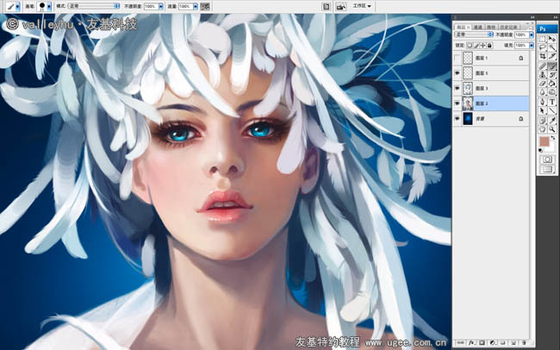Select the Line shape tool
The image size is (560, 350).
(552, 110)
